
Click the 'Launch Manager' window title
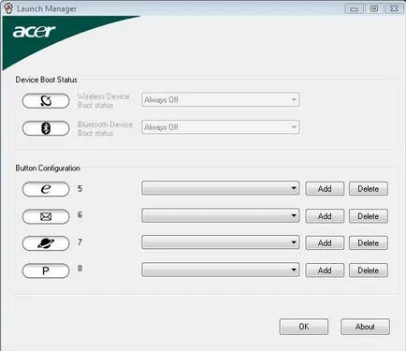pos(47,8)
